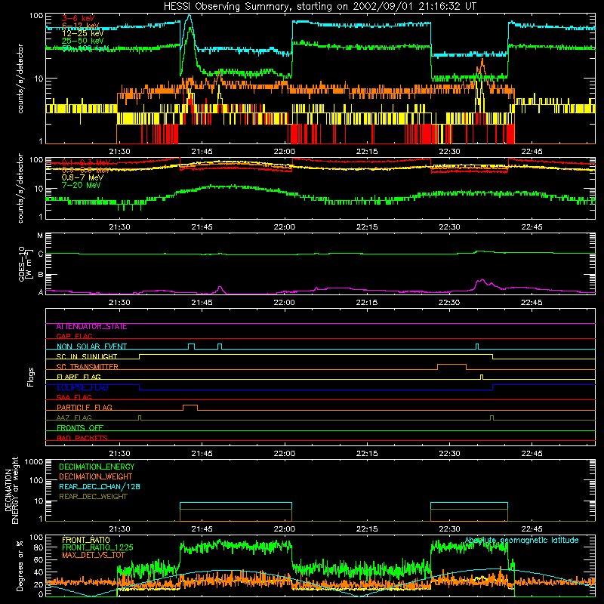This screenshot has height=604, width=604.
Task: Click the A class label on GOES axis
Action: [41, 292]
